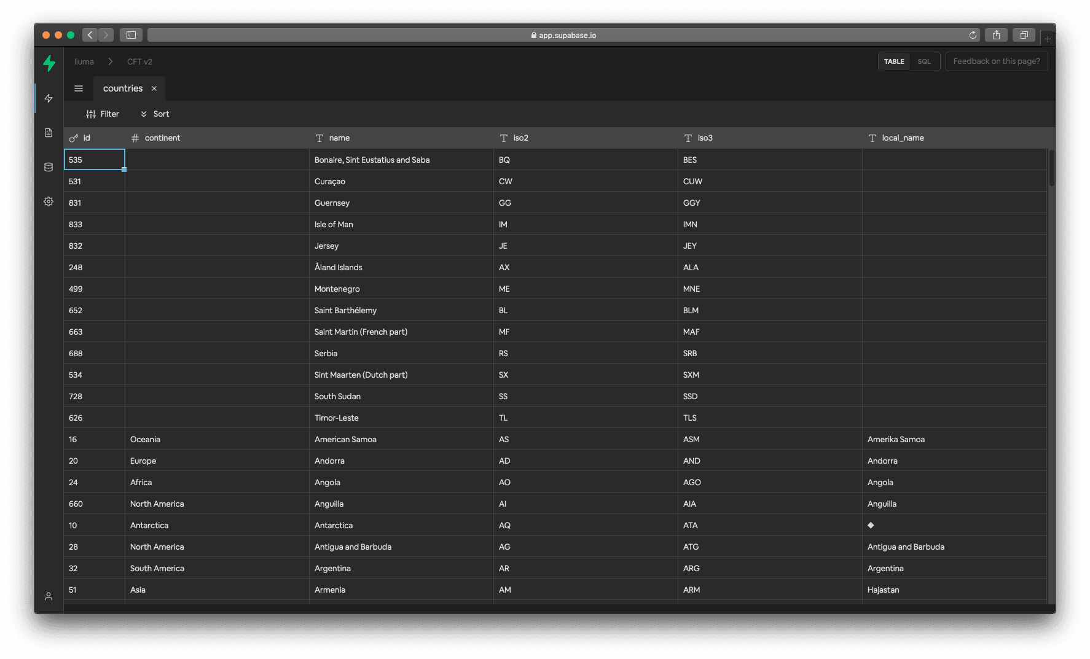Open the user account icon
The height and width of the screenshot is (659, 1090).
click(49, 596)
